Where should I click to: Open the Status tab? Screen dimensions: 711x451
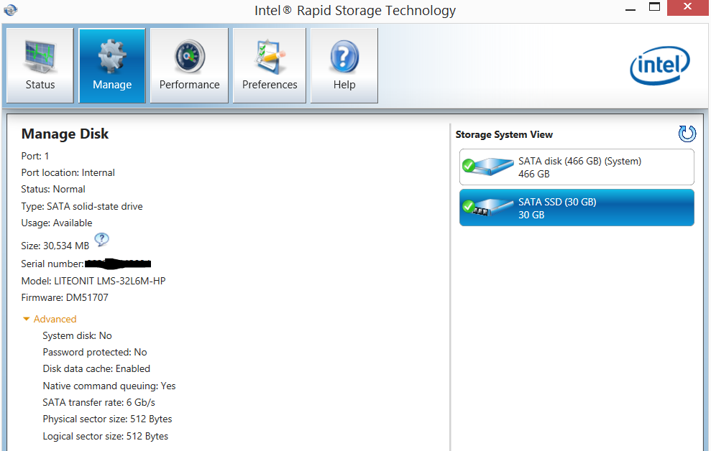click(40, 65)
